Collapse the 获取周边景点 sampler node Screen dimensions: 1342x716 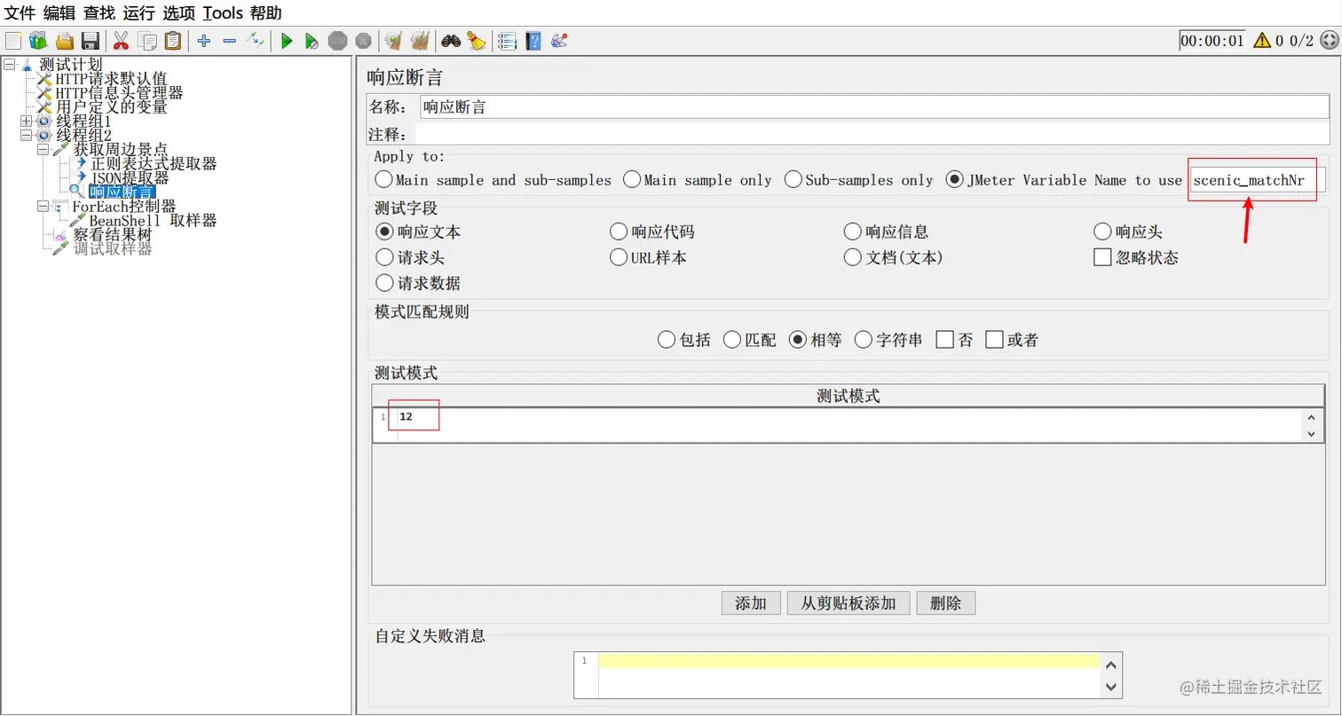pos(41,148)
